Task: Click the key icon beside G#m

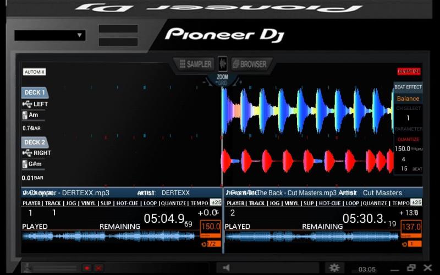Action: tap(25, 164)
